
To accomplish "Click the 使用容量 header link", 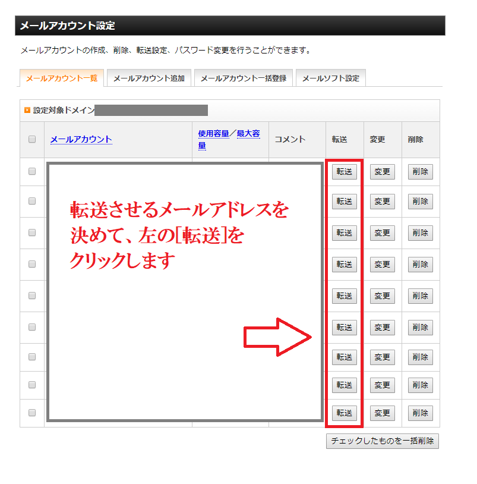I will pos(213,134).
